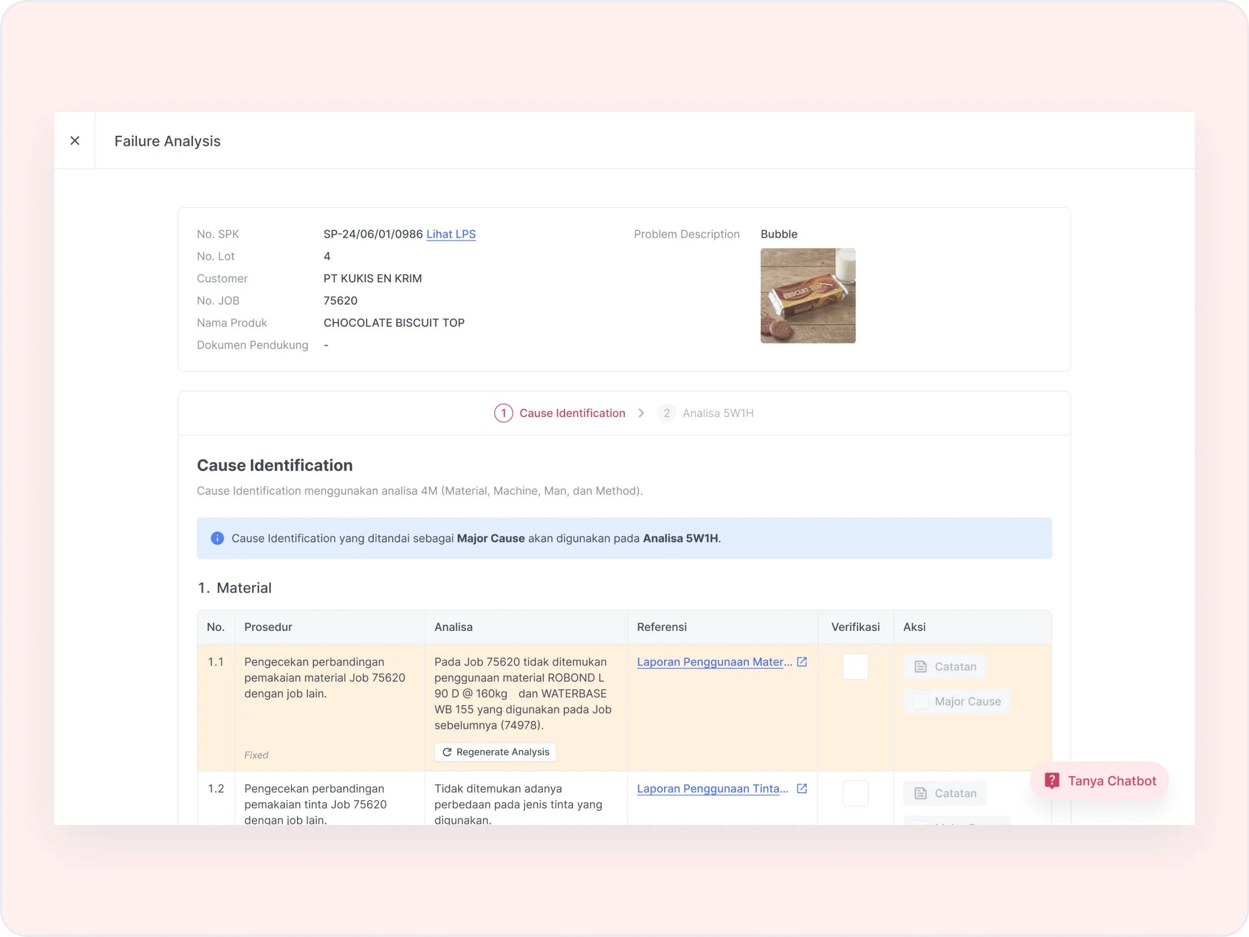Select Cause Identification step tab
Viewport: 1249px width, 937px height.
[x=572, y=413]
